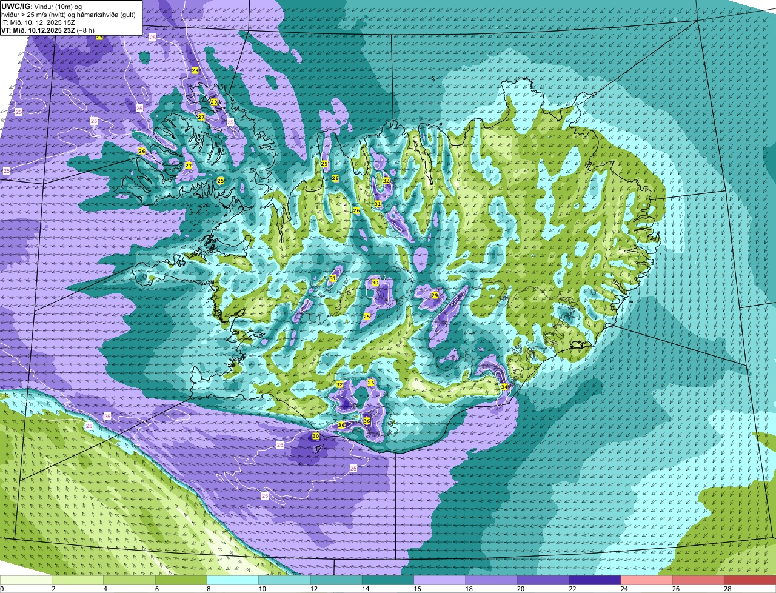Click the legend swatch between 2 and 4

[x=78, y=580]
